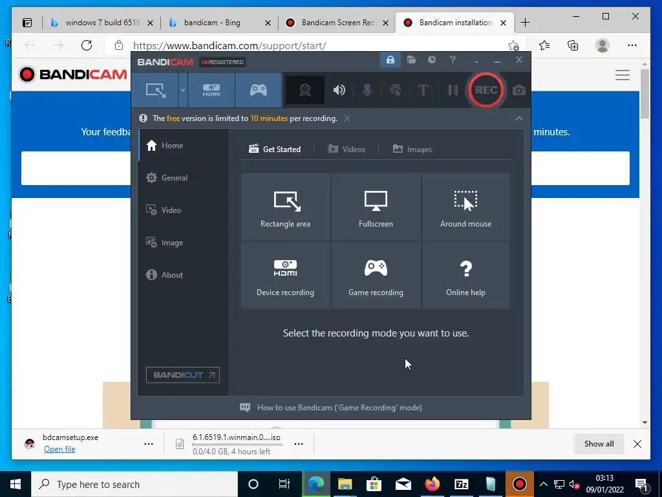This screenshot has height=497, width=662.
Task: Open options menu for bdcamsetup.exe download
Action: pyautogui.click(x=149, y=444)
